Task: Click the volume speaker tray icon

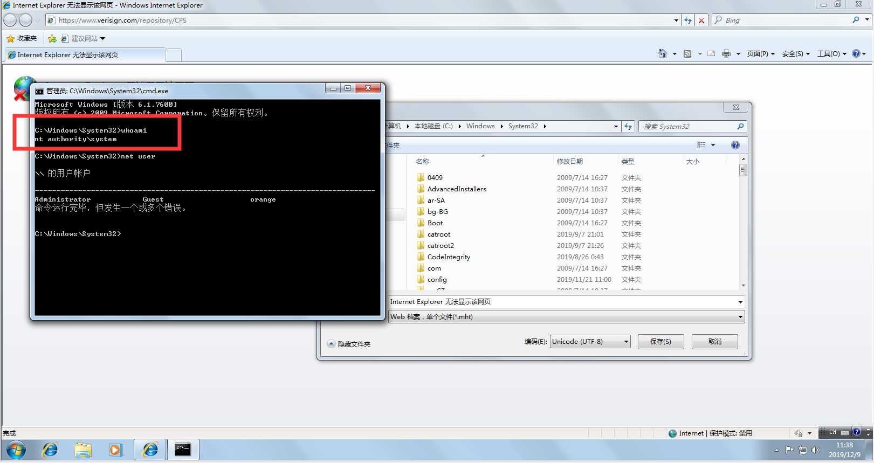Action: (816, 450)
